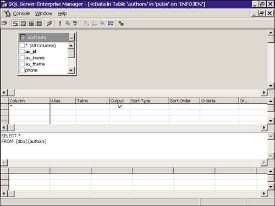
Task: Click the Change Query Type icon
Action: coord(50,24)
